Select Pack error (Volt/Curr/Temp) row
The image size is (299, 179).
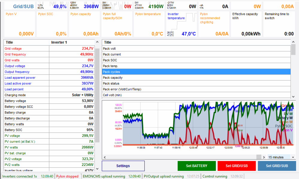(196, 89)
